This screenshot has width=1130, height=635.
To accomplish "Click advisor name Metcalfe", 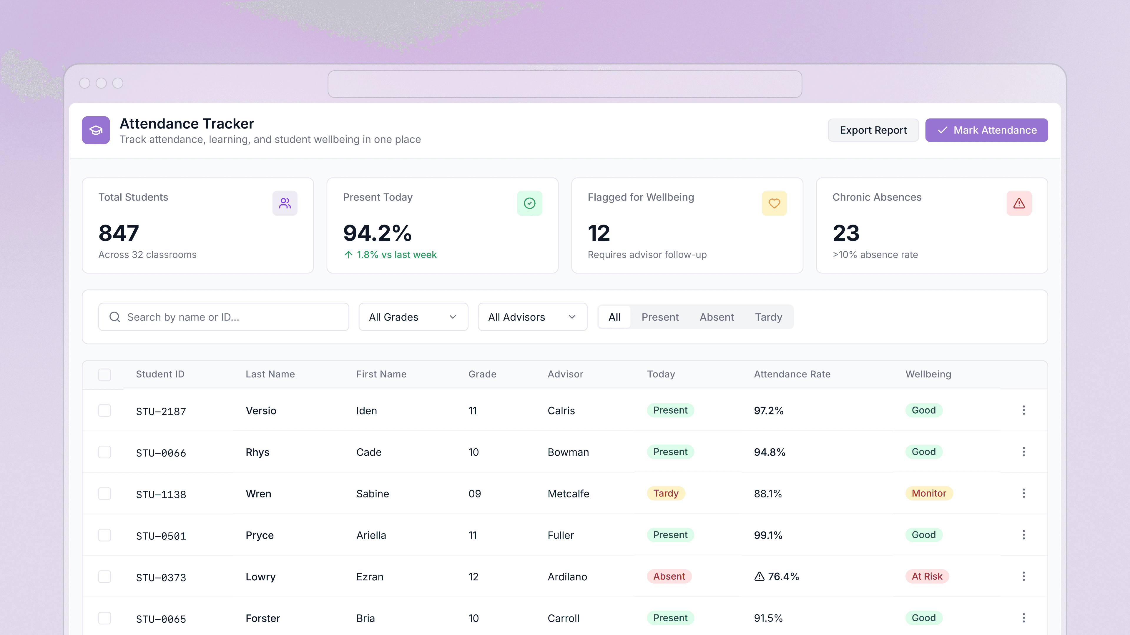I will coord(569,494).
